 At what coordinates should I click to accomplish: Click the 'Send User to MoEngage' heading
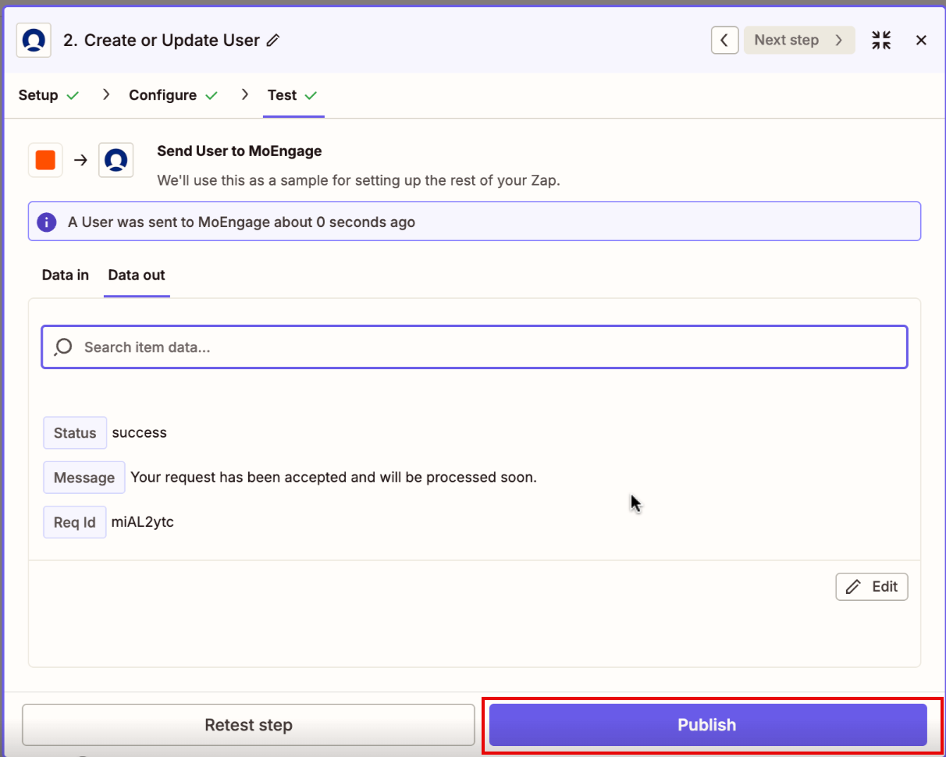[x=240, y=151]
